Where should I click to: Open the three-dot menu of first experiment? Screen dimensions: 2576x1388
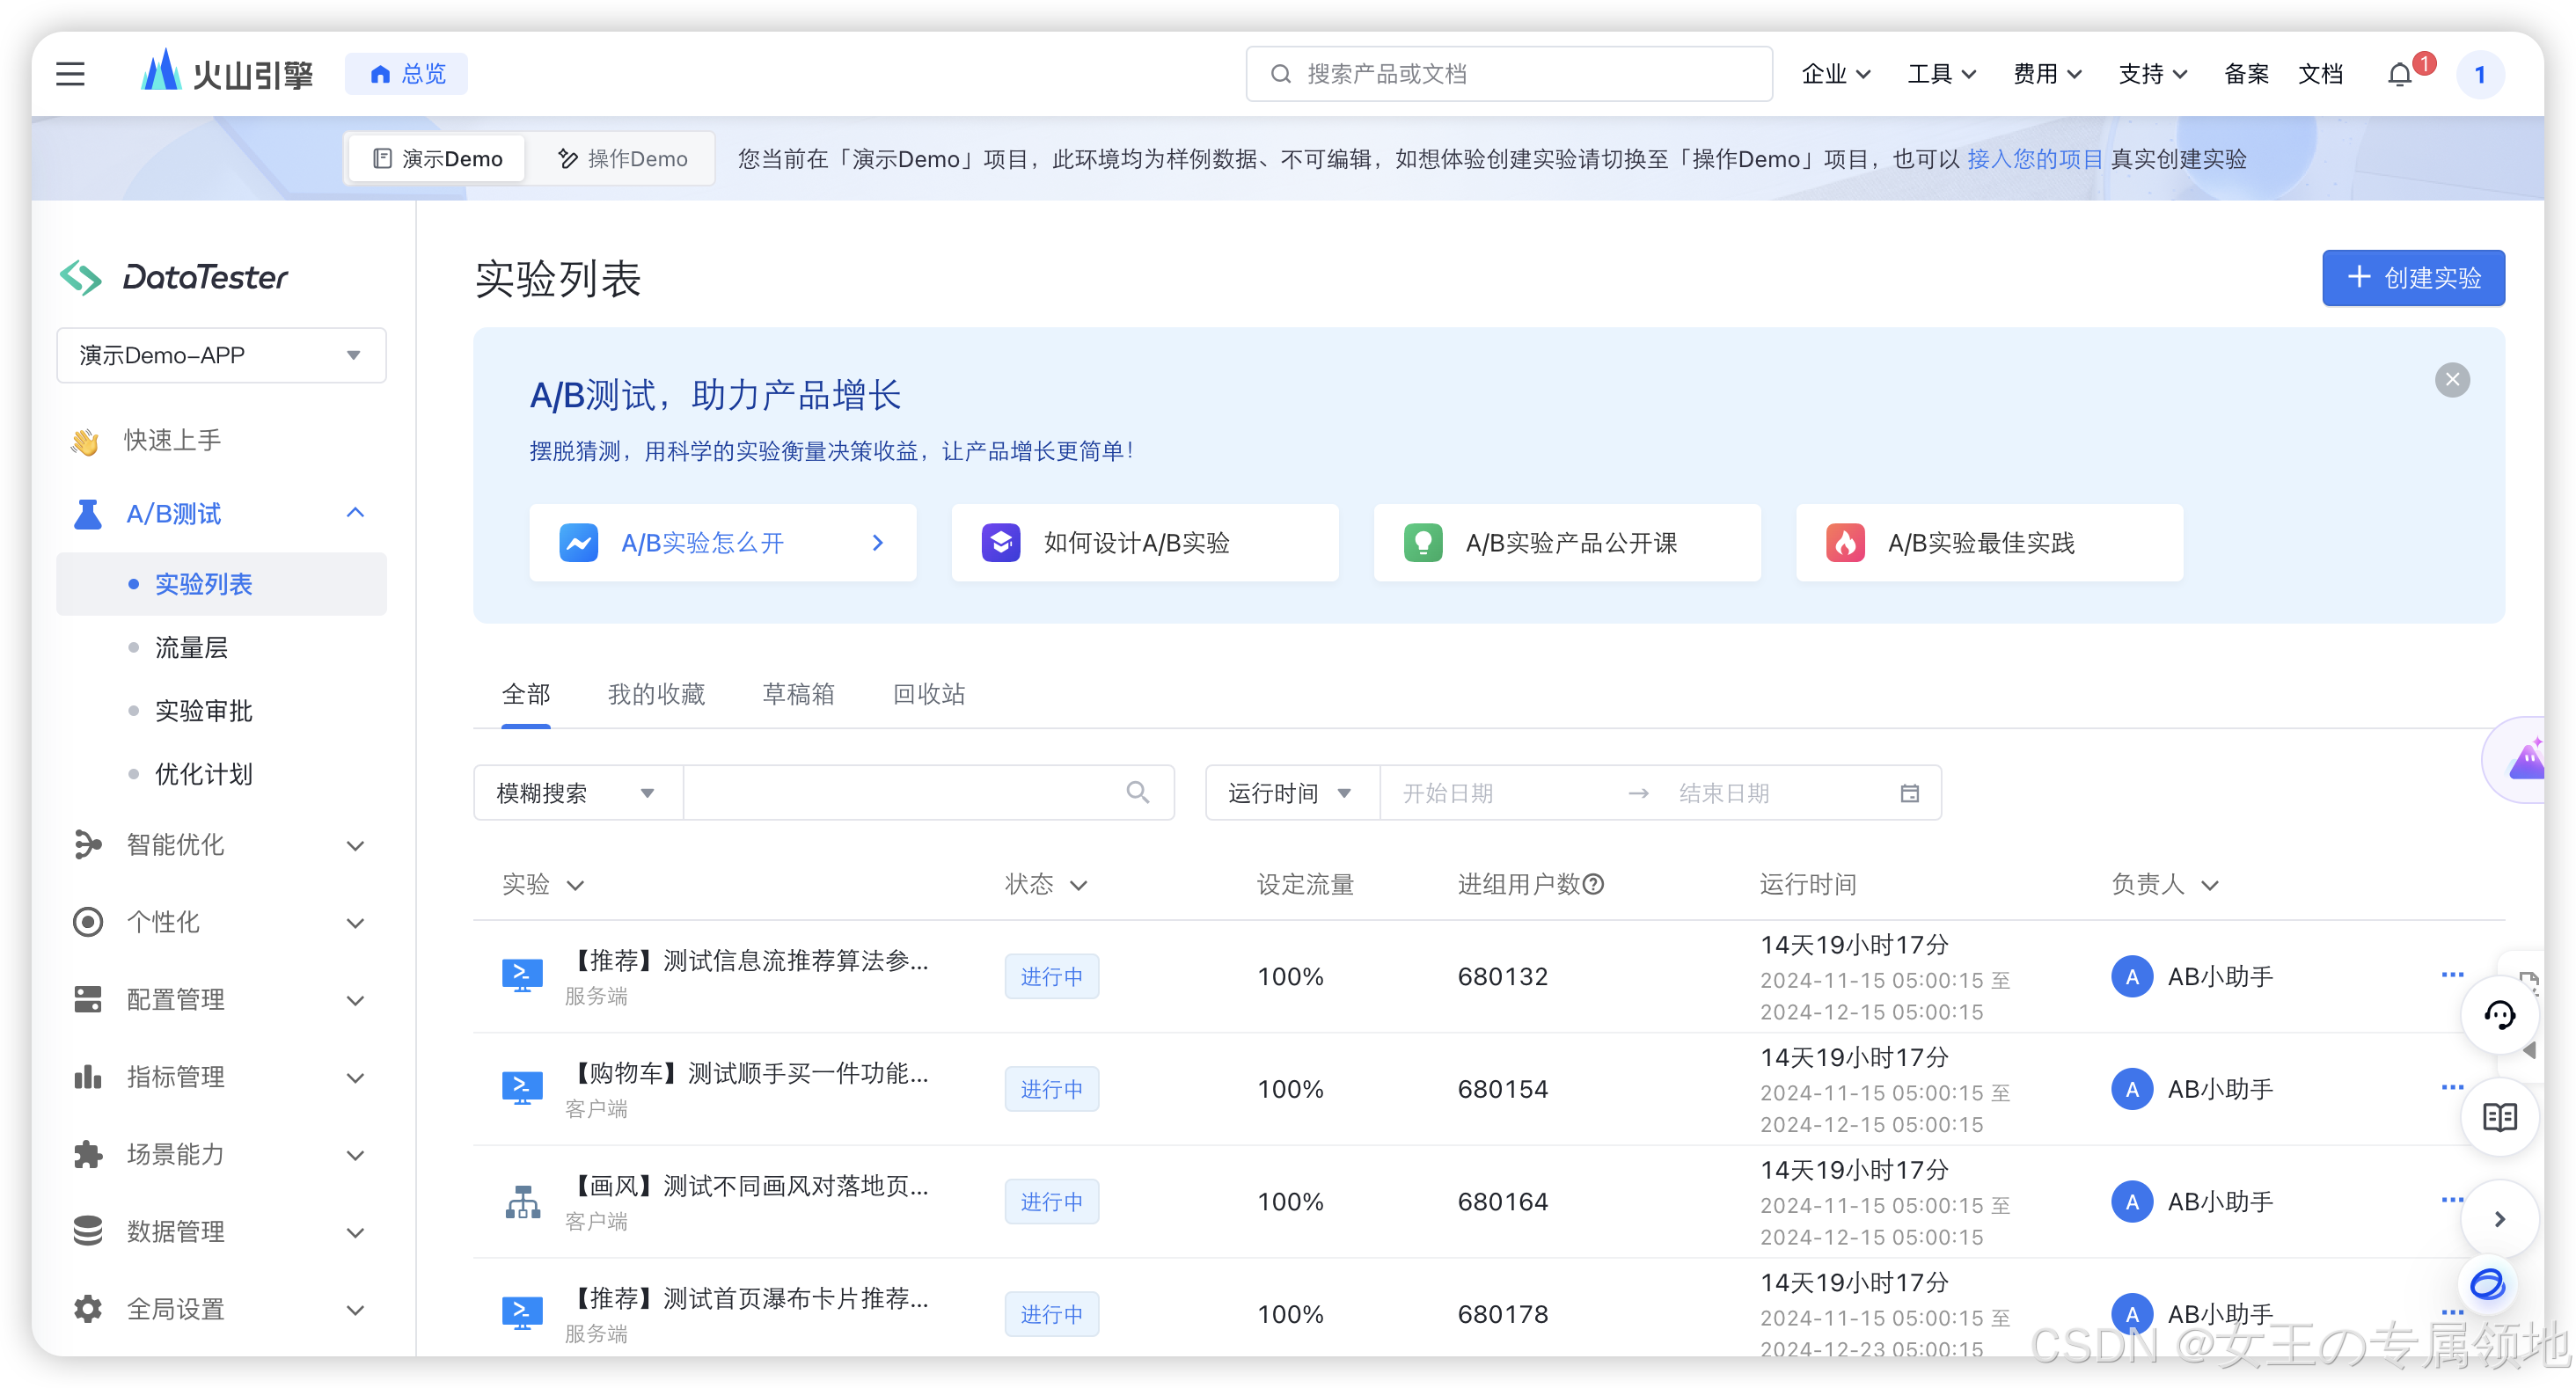tap(2452, 975)
